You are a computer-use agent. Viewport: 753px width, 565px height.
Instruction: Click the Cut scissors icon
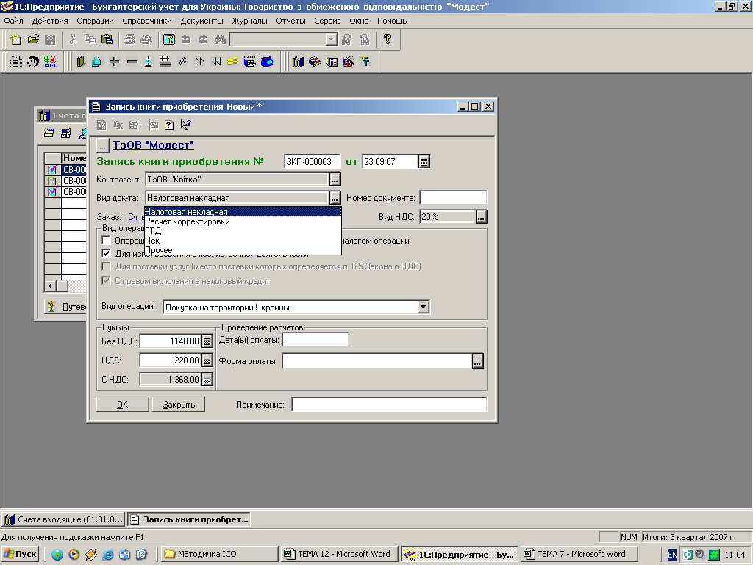pyautogui.click(x=73, y=40)
